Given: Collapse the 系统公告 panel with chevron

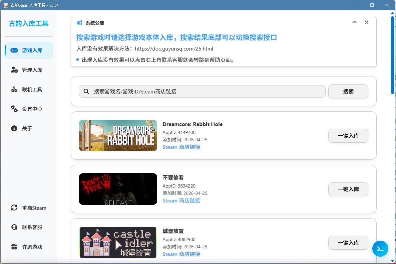Looking at the screenshot, I should [x=354, y=22].
